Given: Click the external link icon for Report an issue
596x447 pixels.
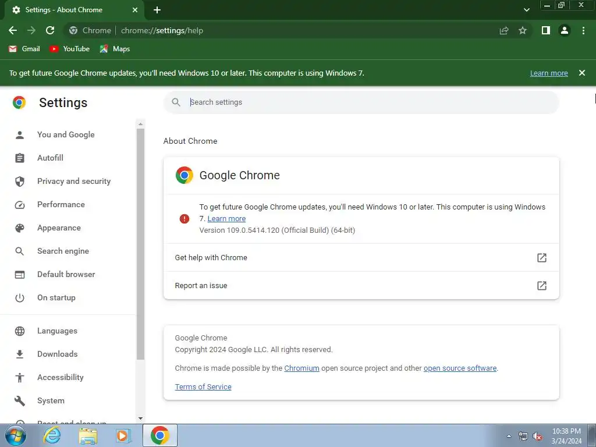Looking at the screenshot, I should [542, 285].
